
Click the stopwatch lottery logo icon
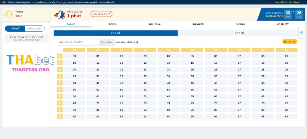click(x=60, y=14)
